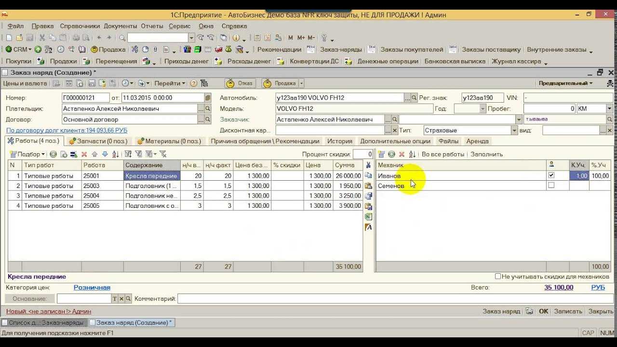617x347 pixels.
Task: Click the skull icon next to Предварительный
Action: point(610,83)
